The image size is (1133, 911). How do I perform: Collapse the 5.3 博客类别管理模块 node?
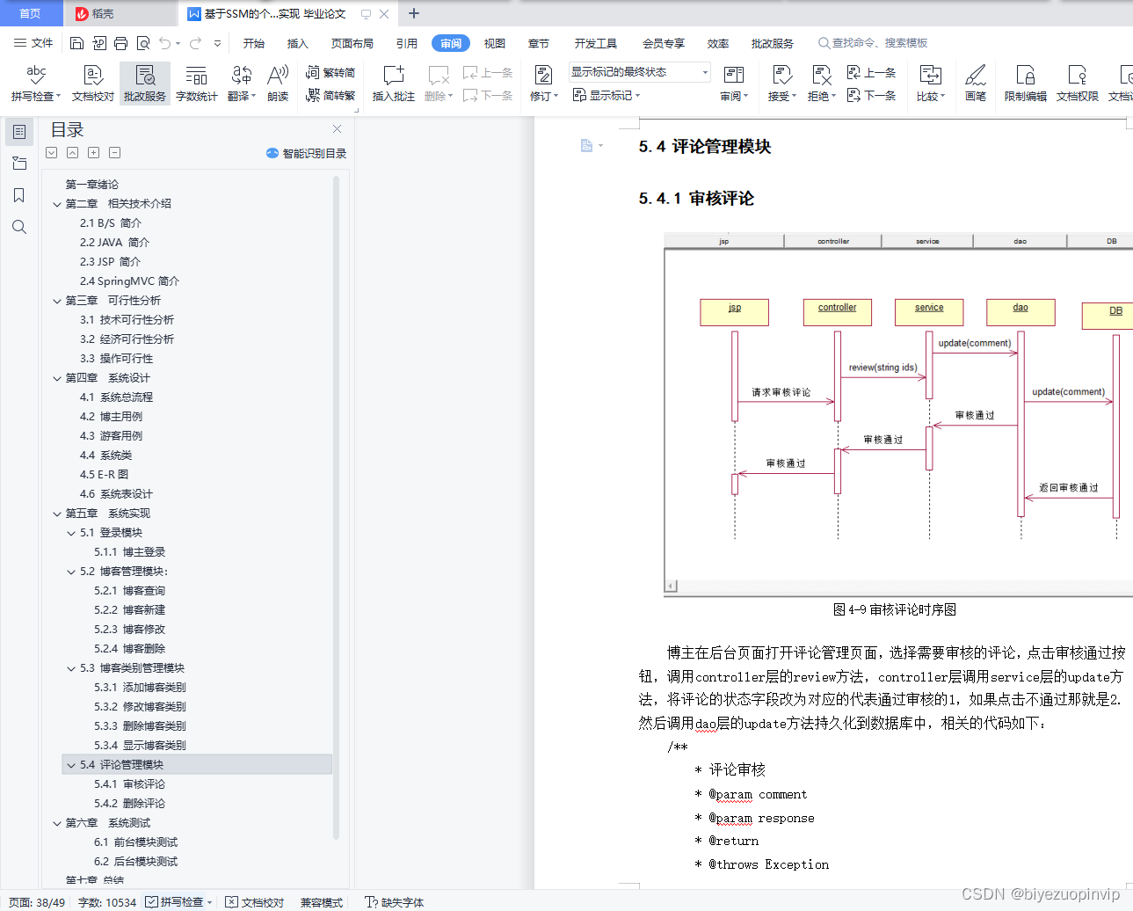pos(71,668)
